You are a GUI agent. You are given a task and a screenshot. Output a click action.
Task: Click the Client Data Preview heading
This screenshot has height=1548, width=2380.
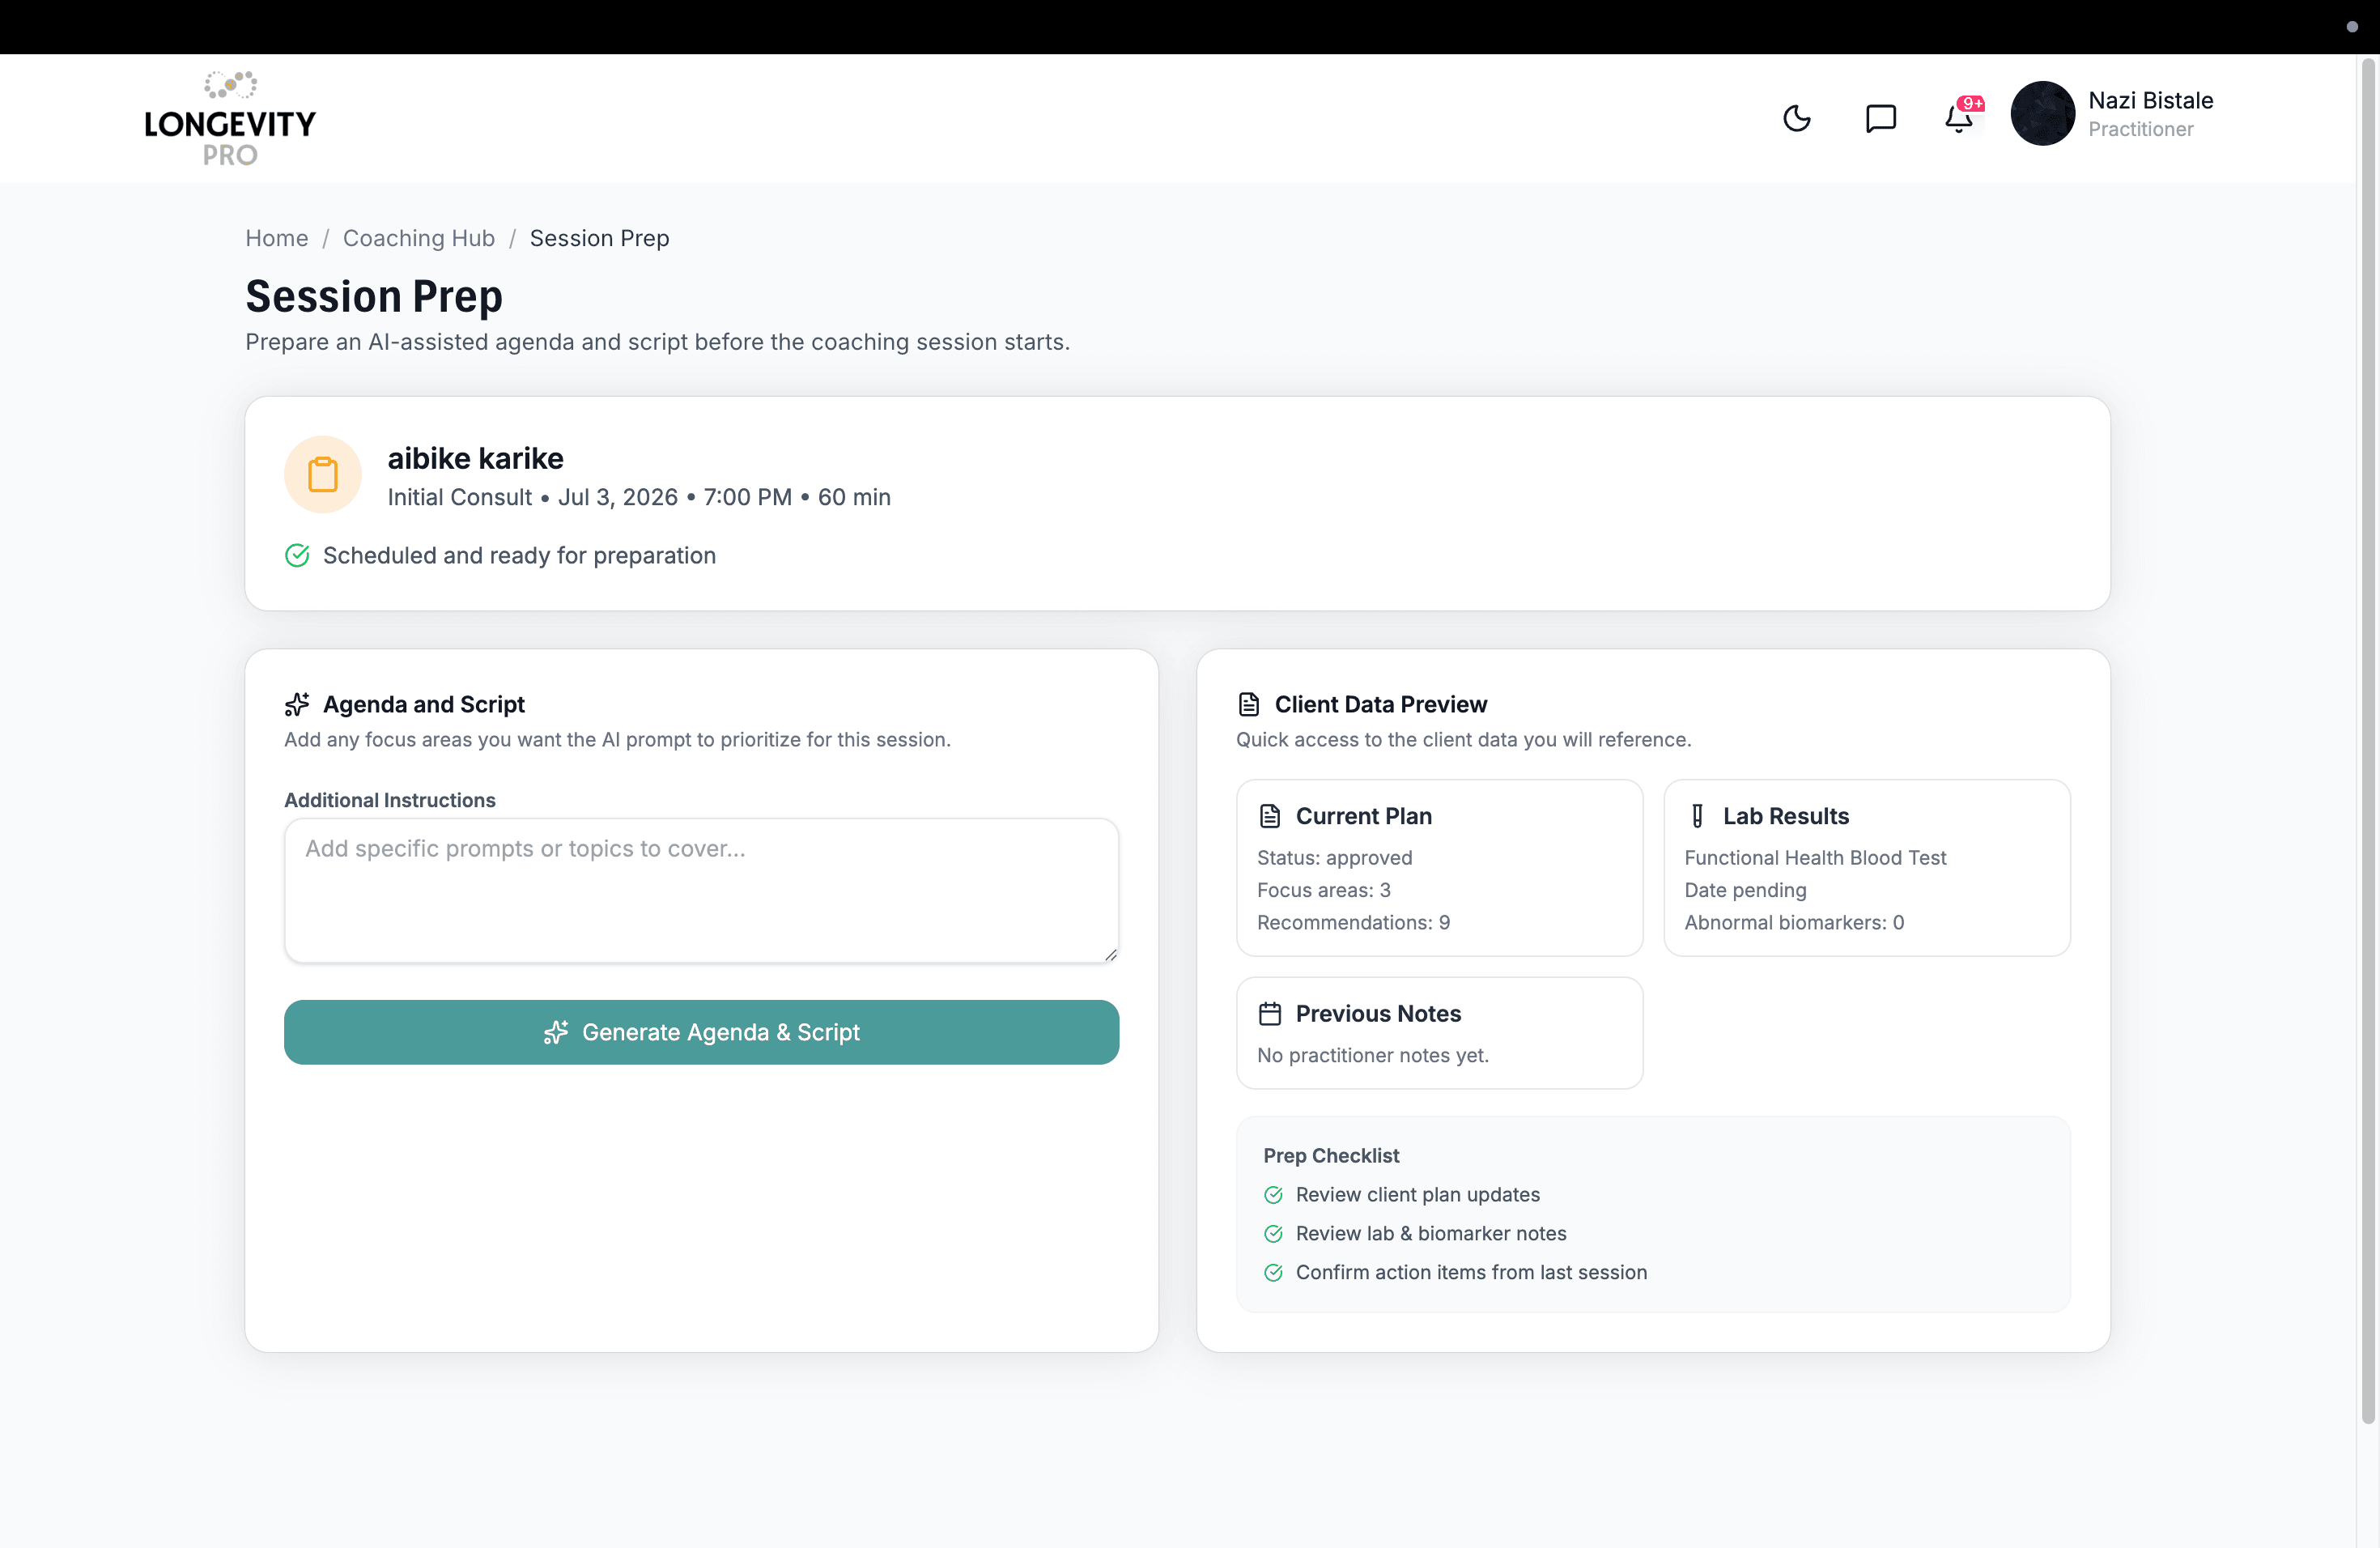(x=1380, y=704)
